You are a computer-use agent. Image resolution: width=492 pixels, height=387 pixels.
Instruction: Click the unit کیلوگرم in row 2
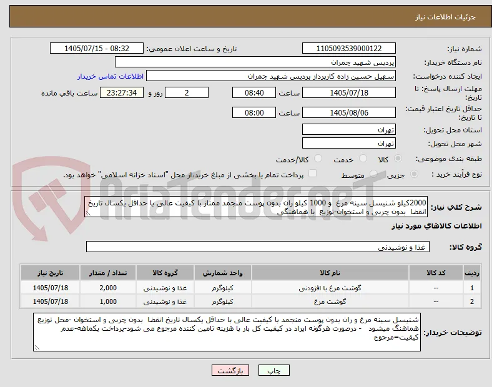pyautogui.click(x=222, y=301)
